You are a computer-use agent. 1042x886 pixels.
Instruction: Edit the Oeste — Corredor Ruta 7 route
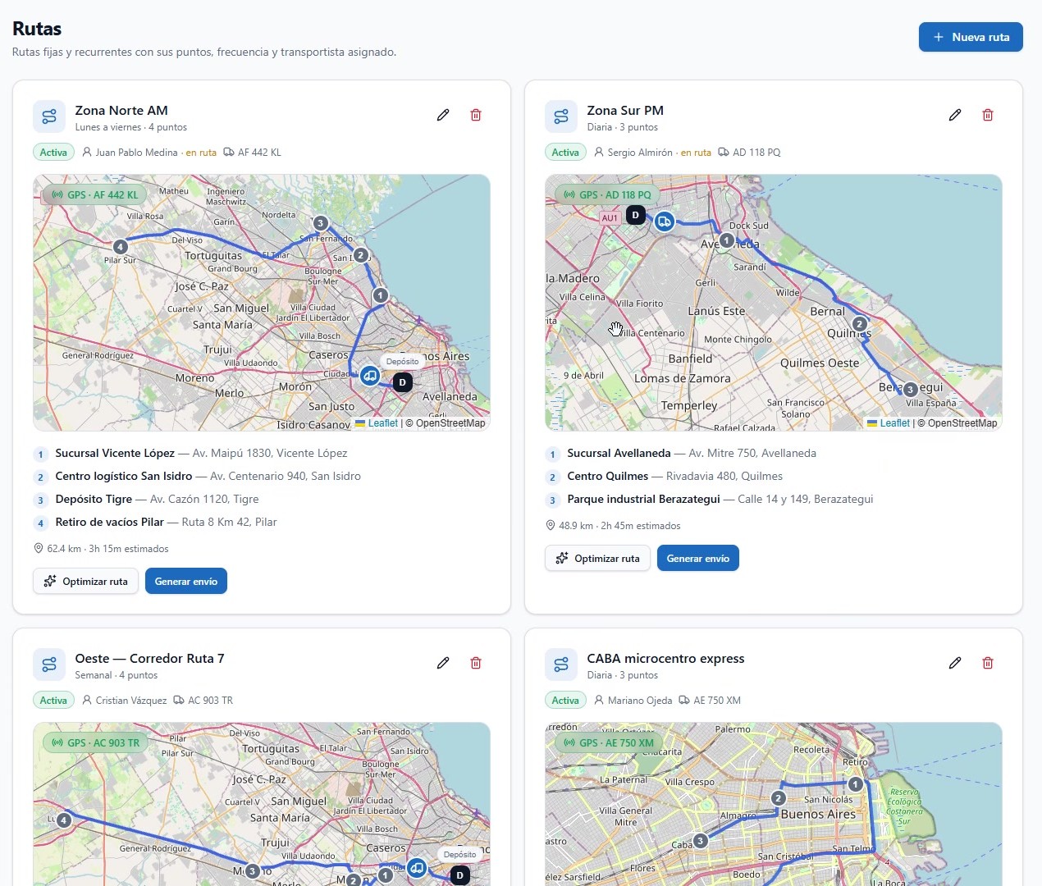coord(443,663)
